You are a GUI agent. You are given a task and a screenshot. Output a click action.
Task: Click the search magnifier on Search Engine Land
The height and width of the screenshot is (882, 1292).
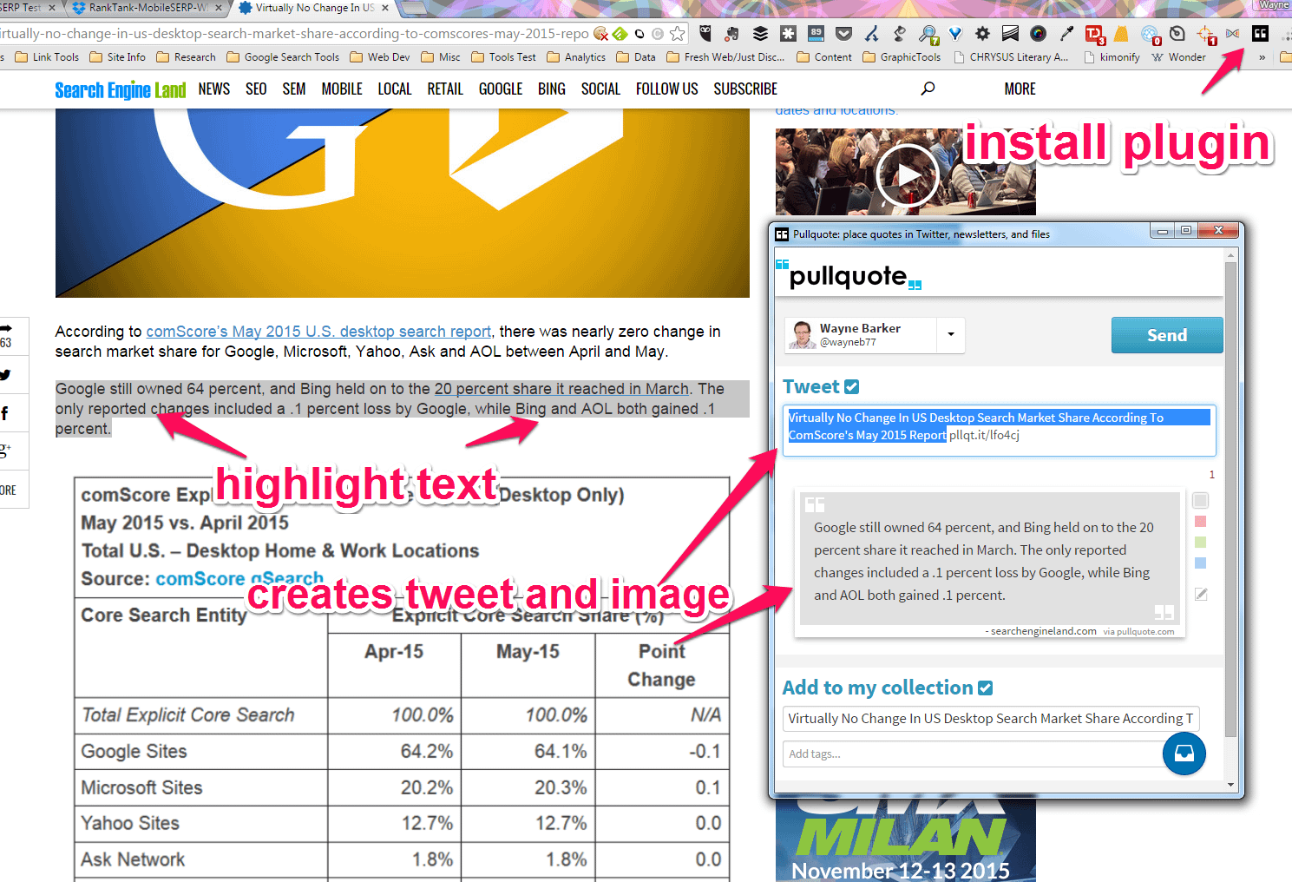pos(928,89)
